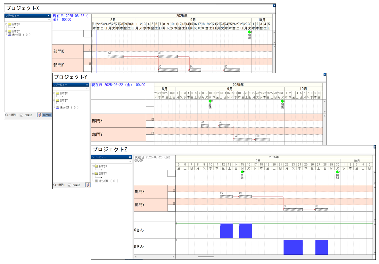Image resolution: width=379 pixels, height=264 pixels.
Task: Click 部門X folder icon in Project Z tree
Action: (x=95, y=166)
